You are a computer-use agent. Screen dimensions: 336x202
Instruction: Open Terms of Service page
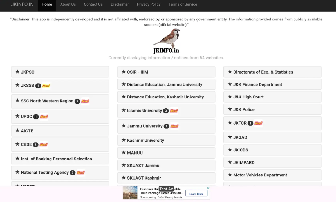[x=183, y=4]
